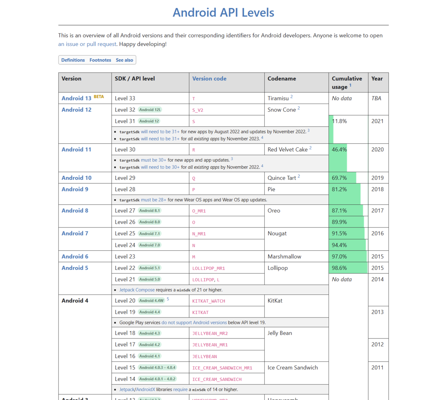Click footnote 4 after November 2023
The image size is (445, 400).
pos(262,137)
